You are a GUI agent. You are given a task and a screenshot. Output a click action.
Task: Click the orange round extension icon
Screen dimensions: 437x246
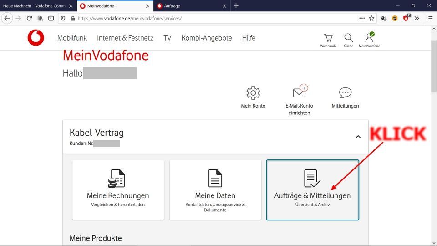[395, 18]
